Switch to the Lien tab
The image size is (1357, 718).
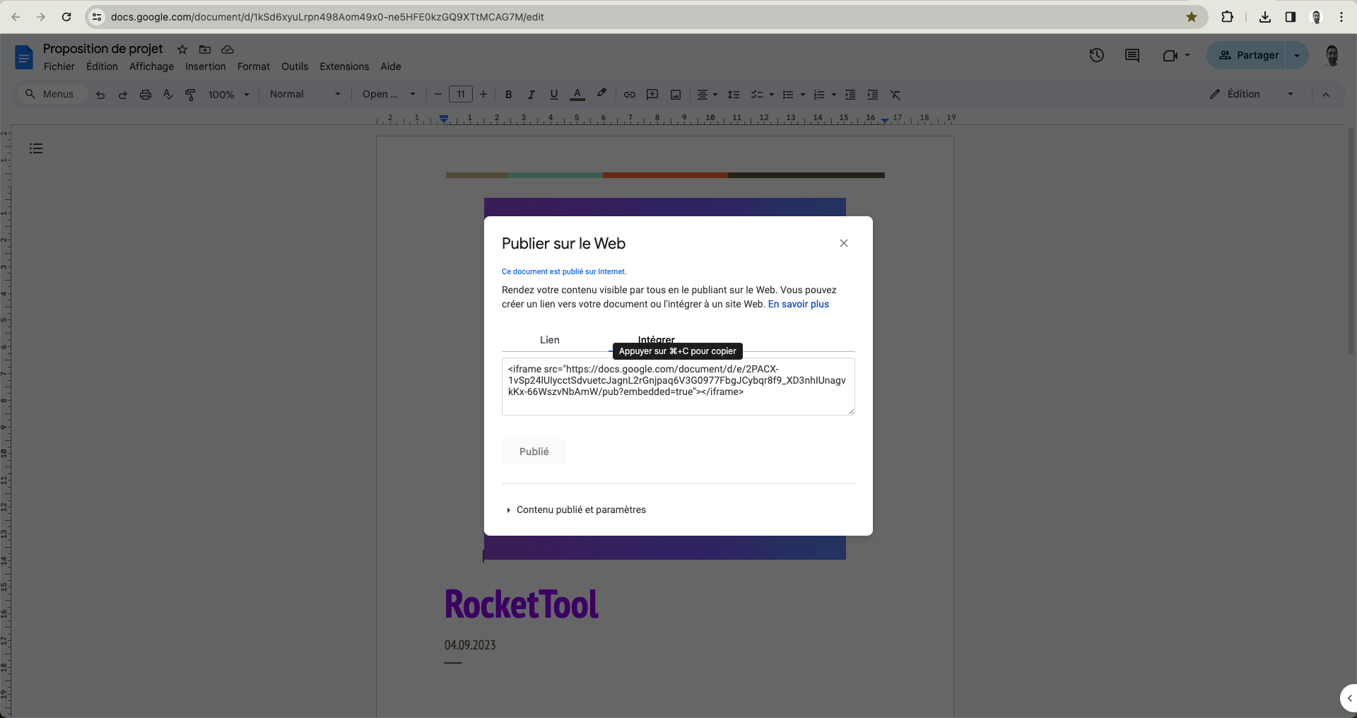tap(549, 340)
